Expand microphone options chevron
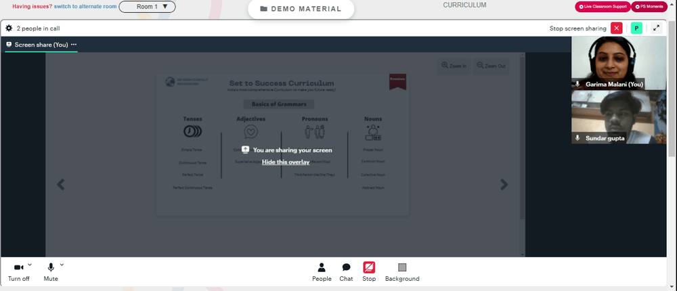 pos(62,265)
